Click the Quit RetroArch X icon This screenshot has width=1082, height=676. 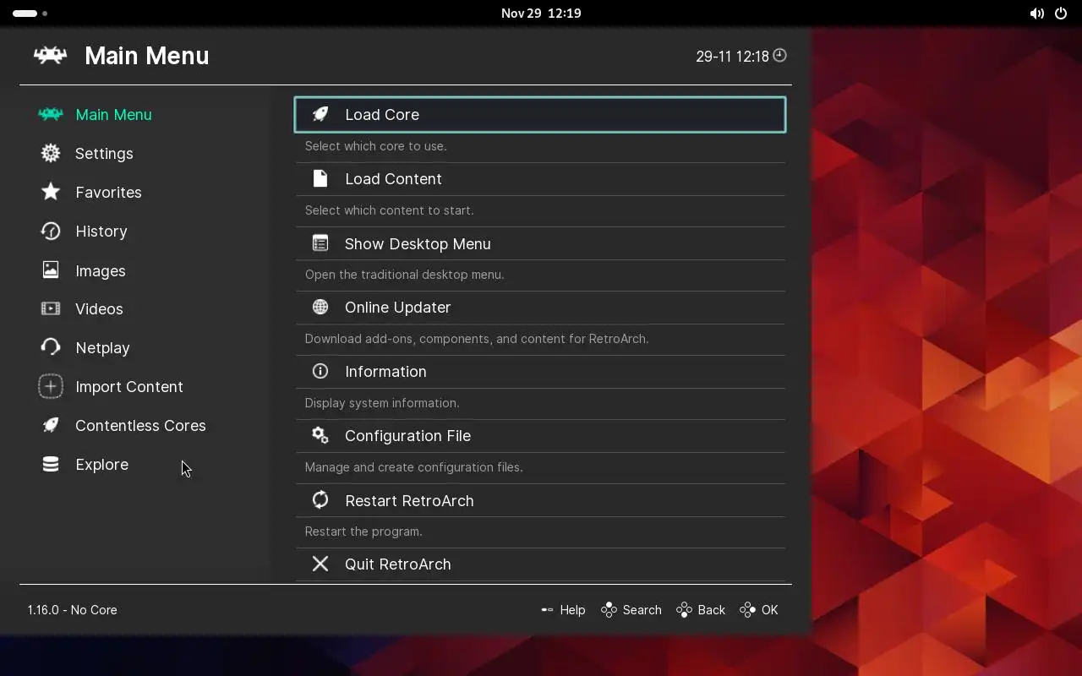pos(320,564)
